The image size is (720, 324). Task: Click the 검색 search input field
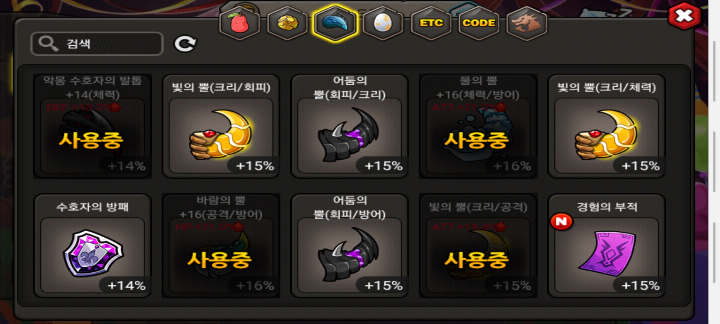pyautogui.click(x=97, y=44)
